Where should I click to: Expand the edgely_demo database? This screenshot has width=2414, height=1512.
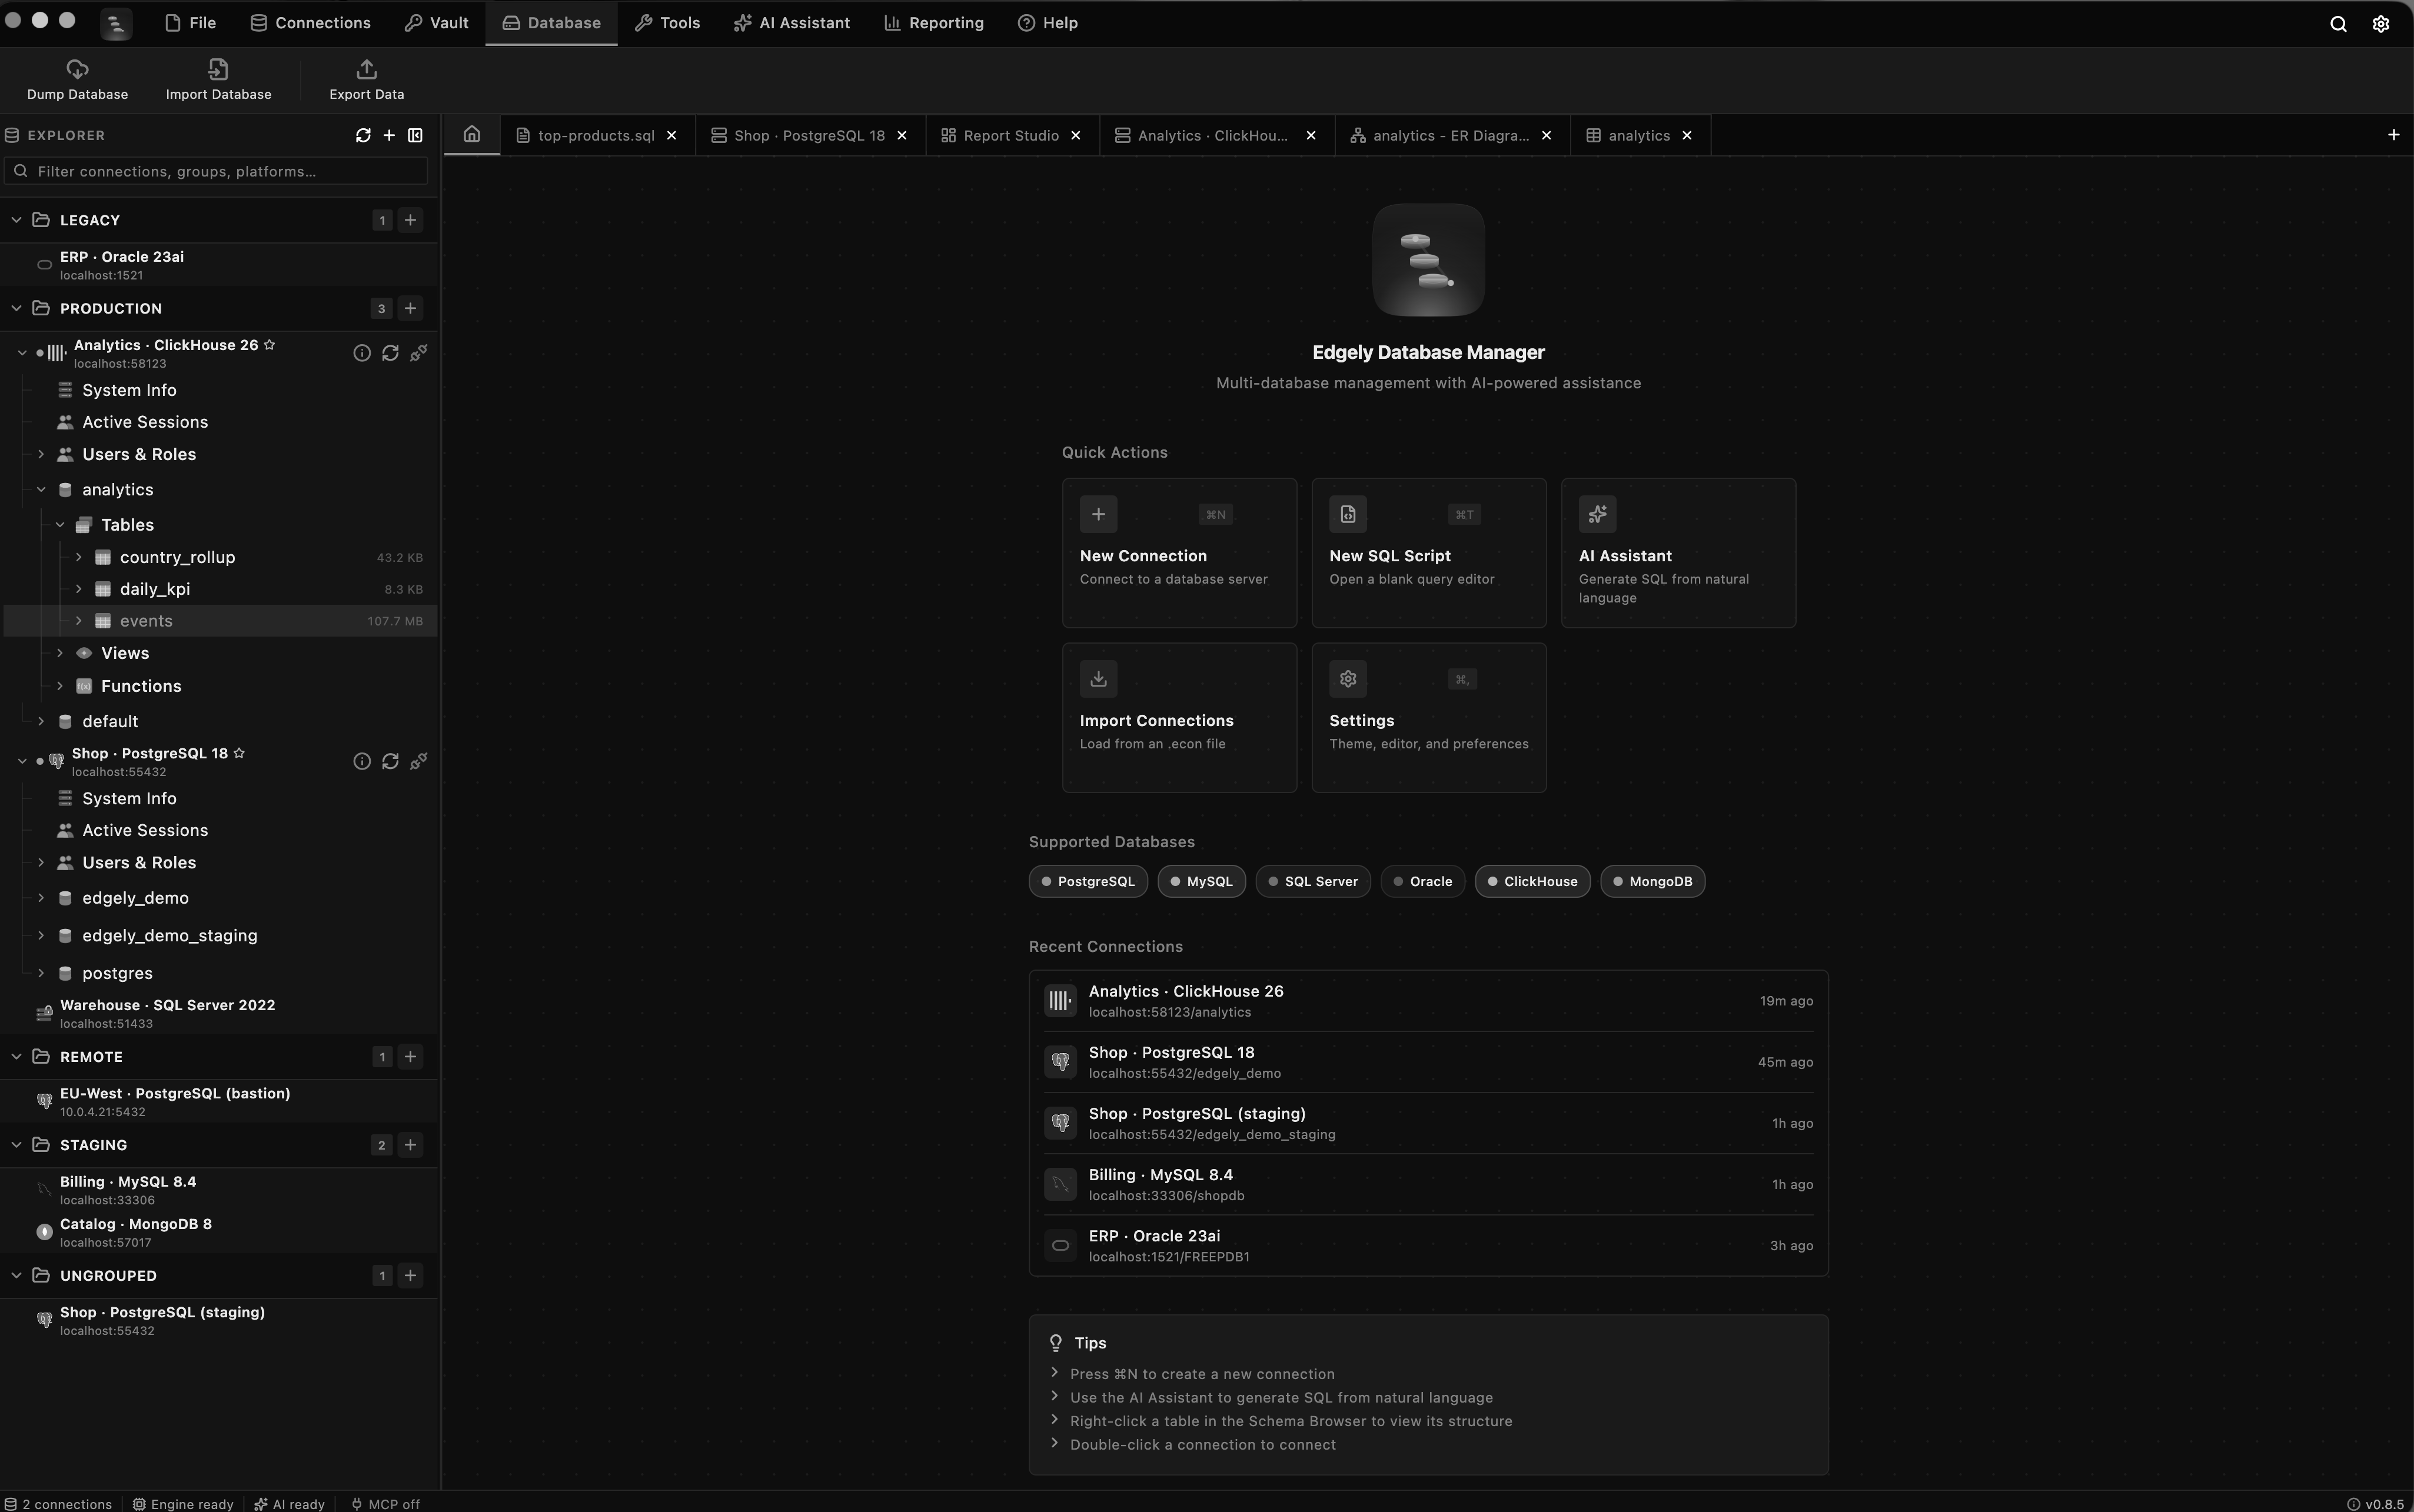[41, 898]
